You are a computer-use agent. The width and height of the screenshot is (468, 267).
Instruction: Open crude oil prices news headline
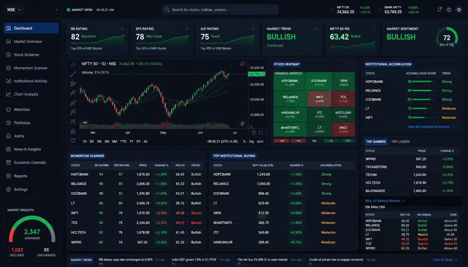pyautogui.click(x=336, y=260)
